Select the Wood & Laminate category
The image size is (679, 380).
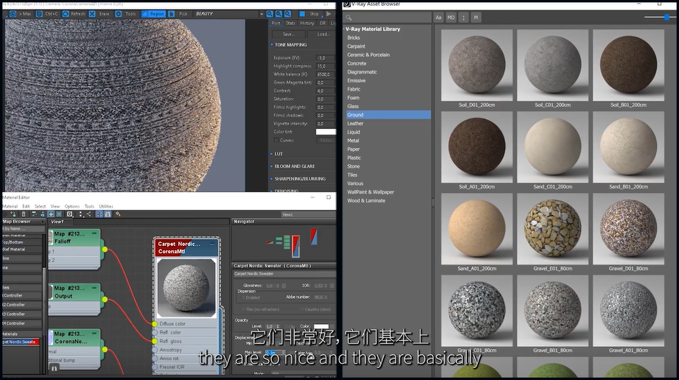(x=366, y=200)
